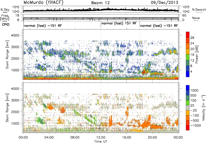Screen dimensions: 206x143
Task: Click the '-100' Velocity colorbar label
Action: 195,115
